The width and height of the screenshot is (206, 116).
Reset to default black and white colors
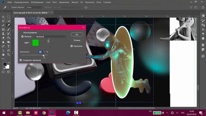point(4,68)
